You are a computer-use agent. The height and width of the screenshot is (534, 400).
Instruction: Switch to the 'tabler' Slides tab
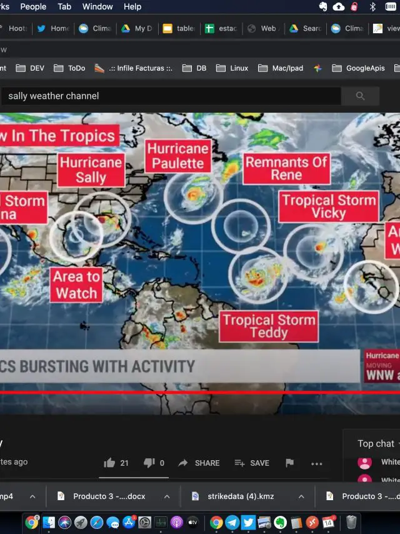(x=179, y=28)
